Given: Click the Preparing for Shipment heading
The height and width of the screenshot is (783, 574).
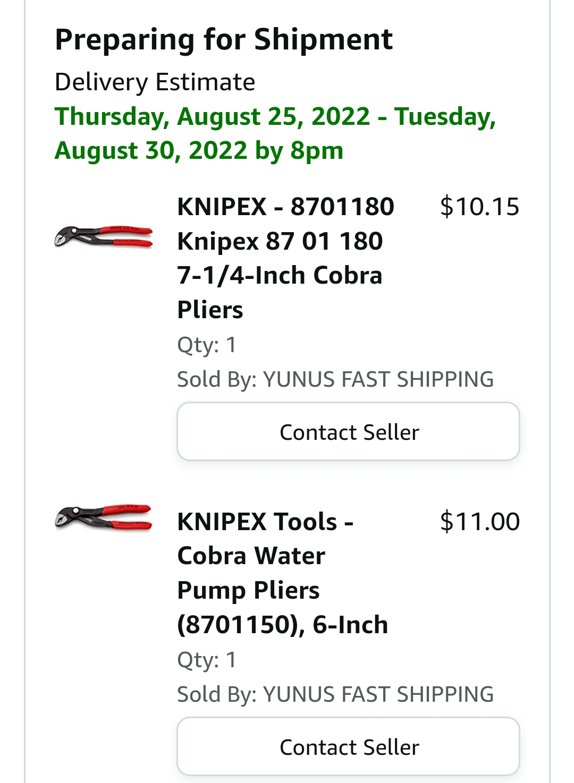Looking at the screenshot, I should (224, 38).
